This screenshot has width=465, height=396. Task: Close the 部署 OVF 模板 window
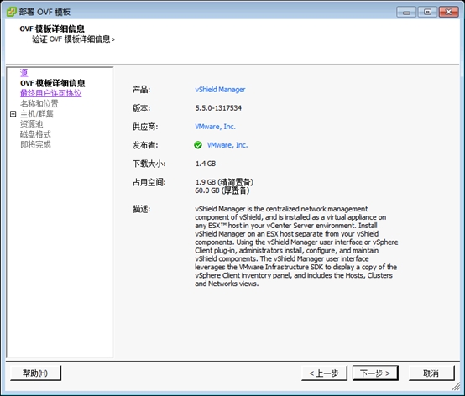pos(449,12)
